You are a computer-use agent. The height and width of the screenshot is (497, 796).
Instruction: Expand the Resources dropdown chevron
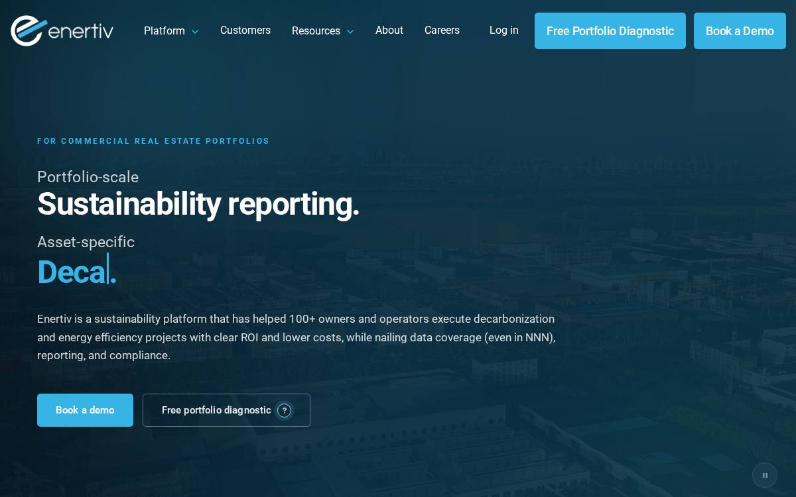coord(350,32)
